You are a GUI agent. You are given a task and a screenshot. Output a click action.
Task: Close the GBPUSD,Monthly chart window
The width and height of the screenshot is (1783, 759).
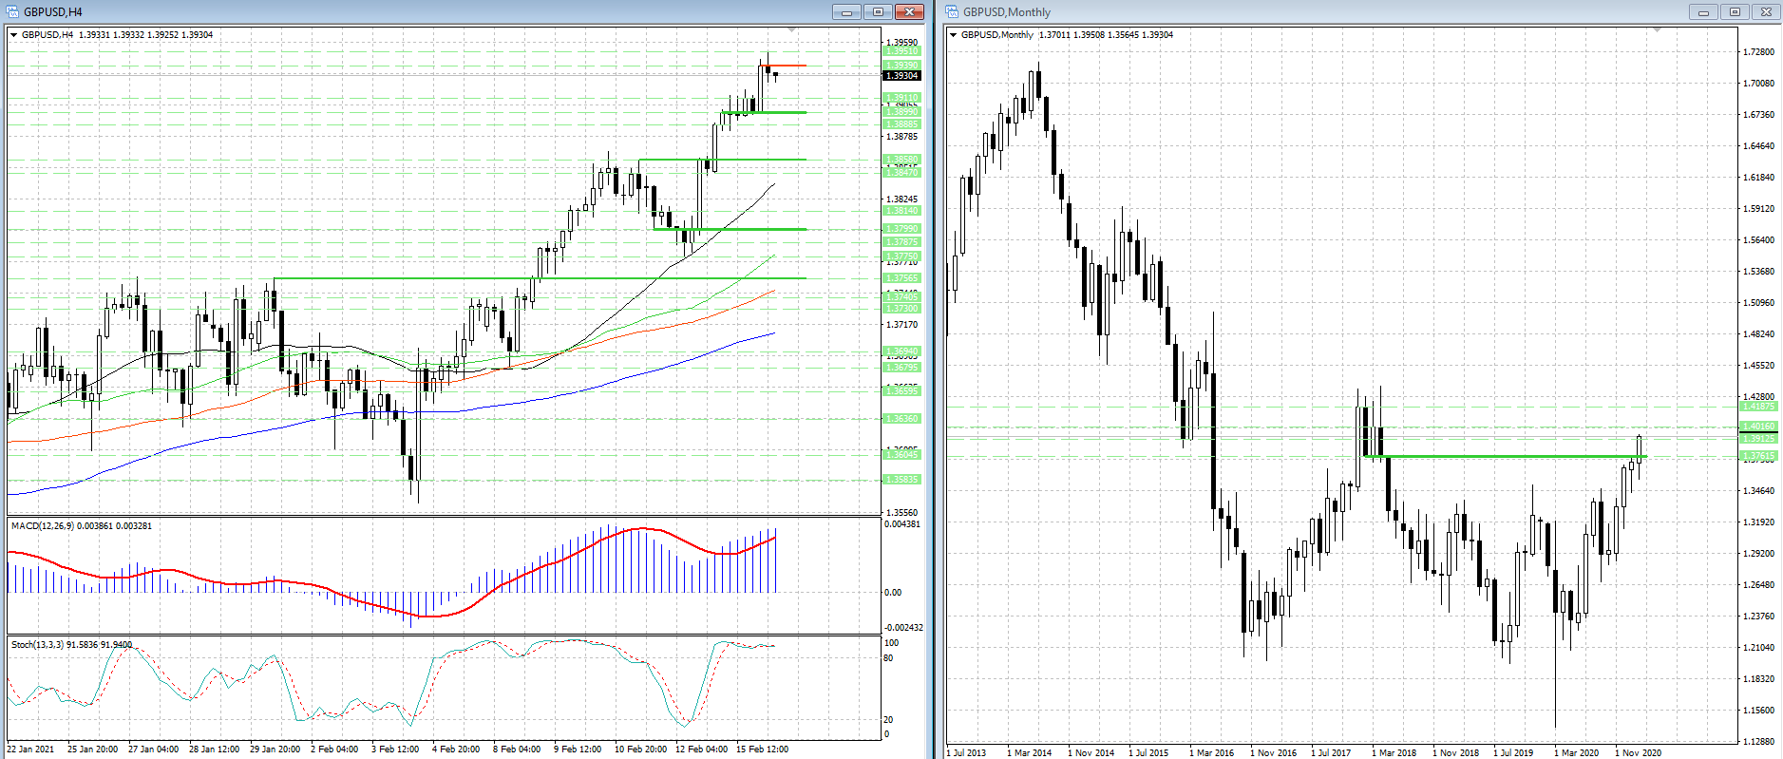[1766, 11]
